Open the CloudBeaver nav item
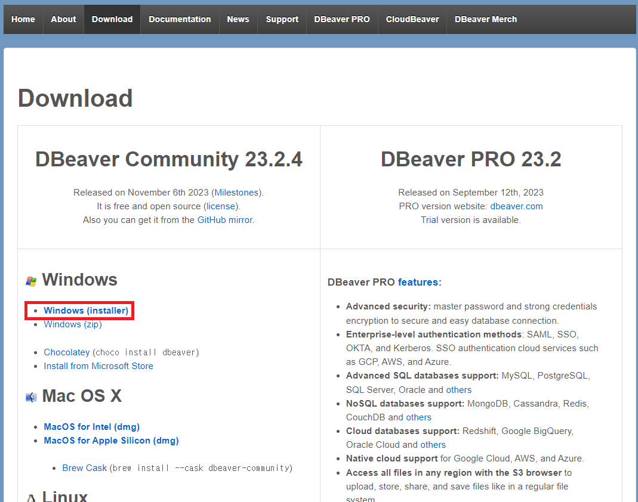Image resolution: width=638 pixels, height=502 pixels. (412, 19)
